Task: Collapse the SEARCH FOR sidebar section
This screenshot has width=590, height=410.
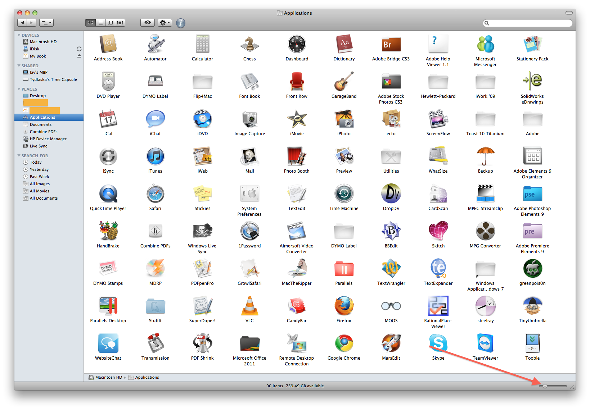Action: [19, 155]
